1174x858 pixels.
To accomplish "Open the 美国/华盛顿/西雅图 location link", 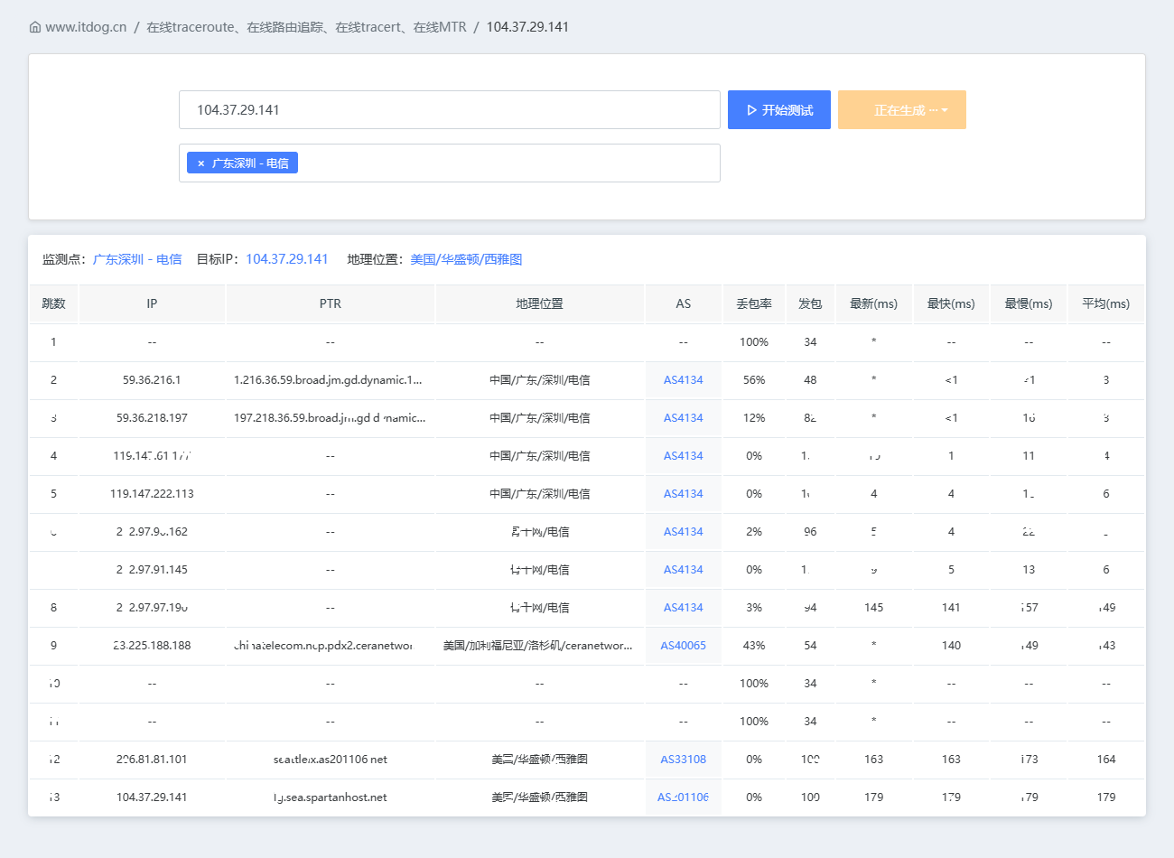I will 466,259.
